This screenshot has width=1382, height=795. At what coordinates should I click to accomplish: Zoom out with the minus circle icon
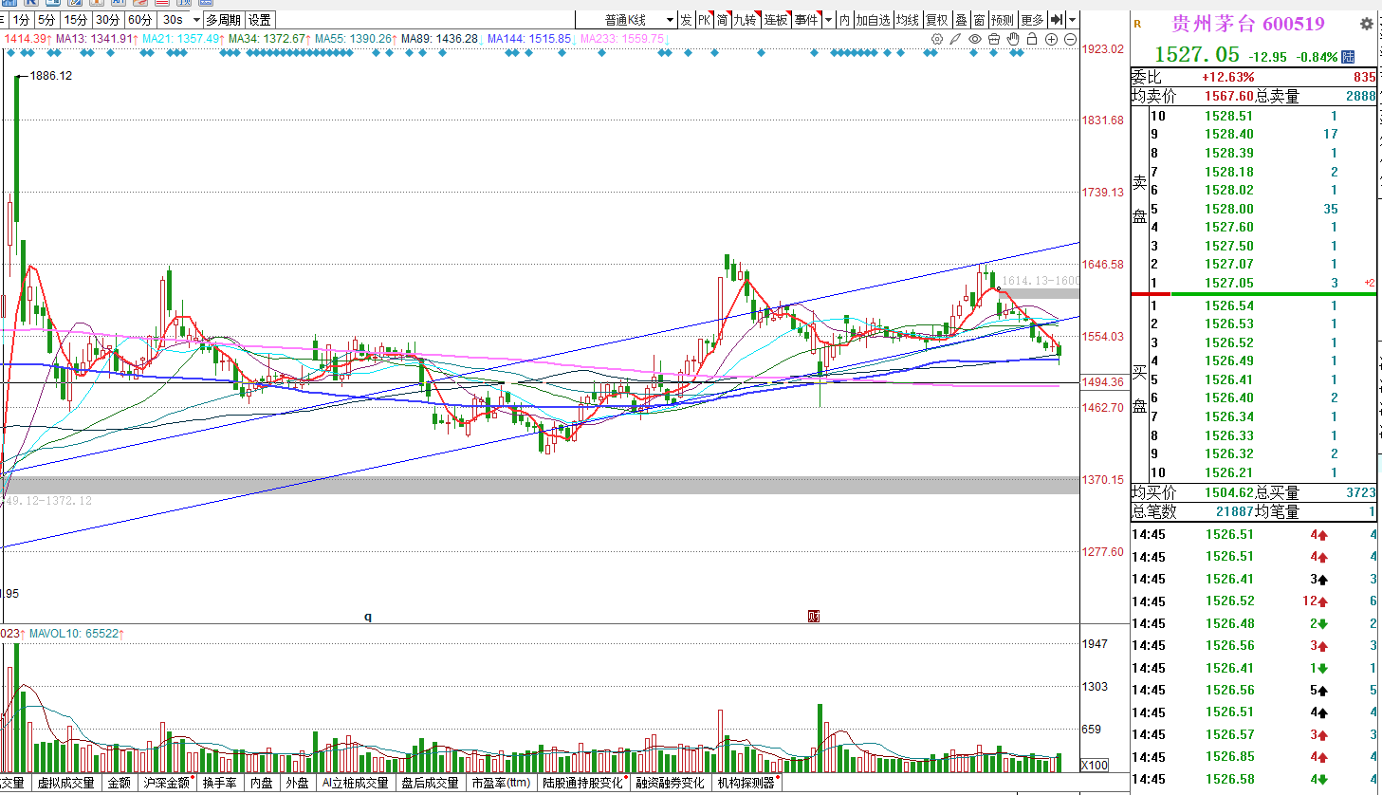(1071, 39)
